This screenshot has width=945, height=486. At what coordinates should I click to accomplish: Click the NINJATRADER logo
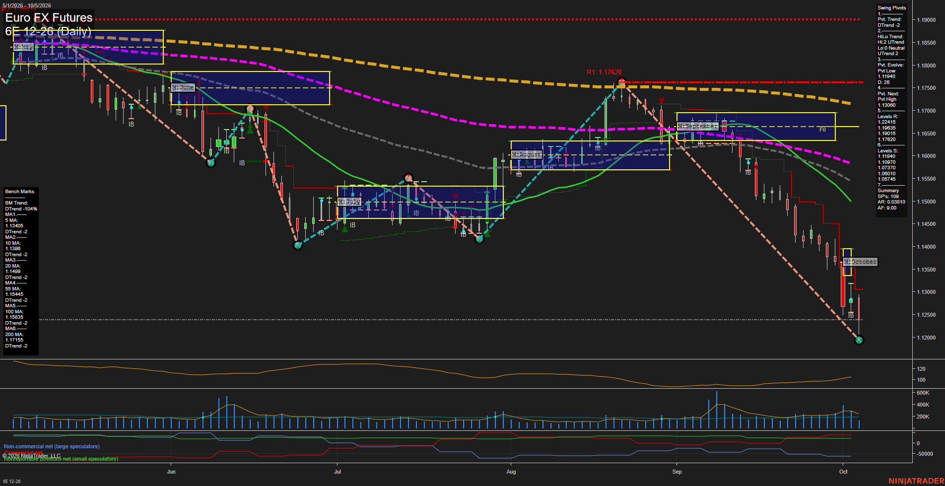916,481
